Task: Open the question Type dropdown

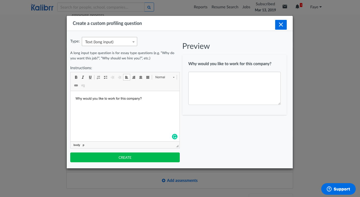Action: click(x=110, y=42)
